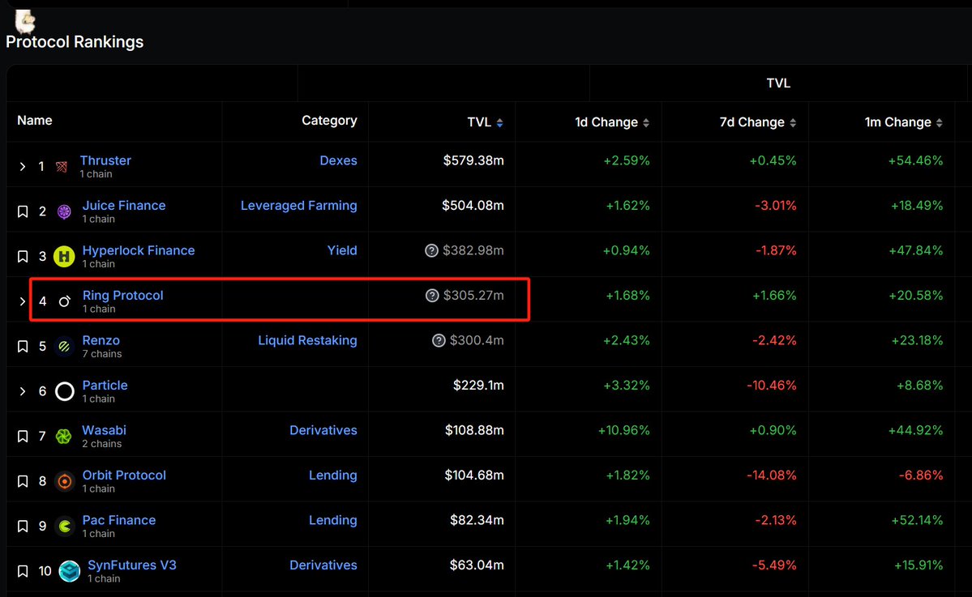
Task: Click the -10.46% 7d change value
Action: pyautogui.click(x=771, y=386)
